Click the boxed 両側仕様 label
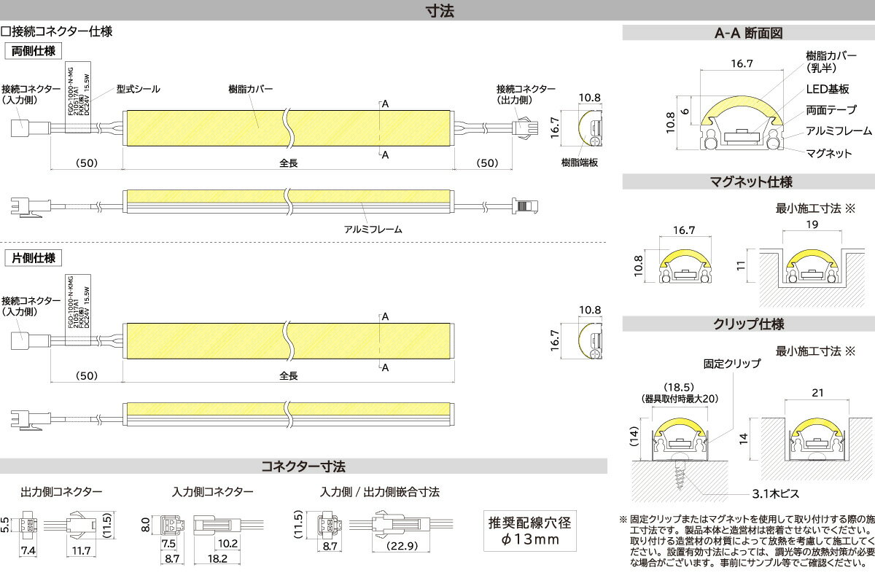 click(34, 50)
